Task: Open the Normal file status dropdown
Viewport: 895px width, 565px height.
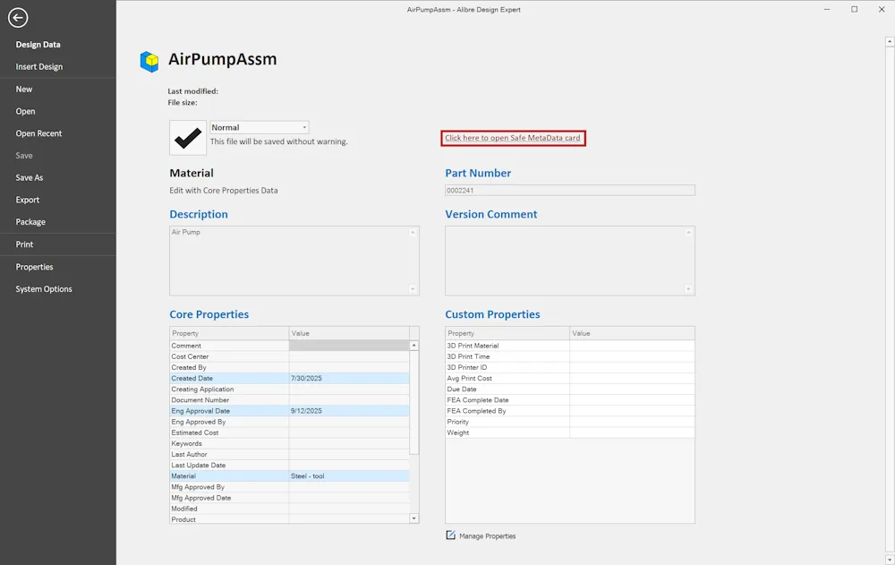Action: point(260,127)
